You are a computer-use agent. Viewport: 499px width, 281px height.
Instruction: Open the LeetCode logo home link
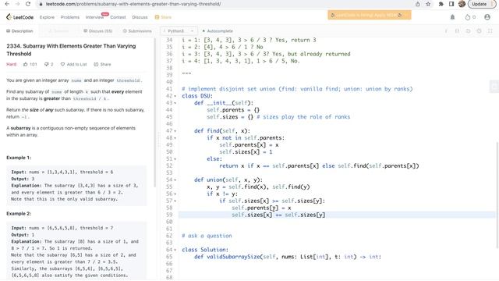click(19, 17)
